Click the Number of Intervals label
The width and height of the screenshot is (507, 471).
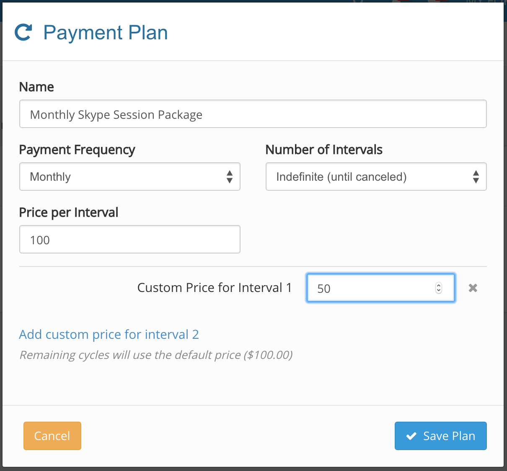(x=324, y=149)
